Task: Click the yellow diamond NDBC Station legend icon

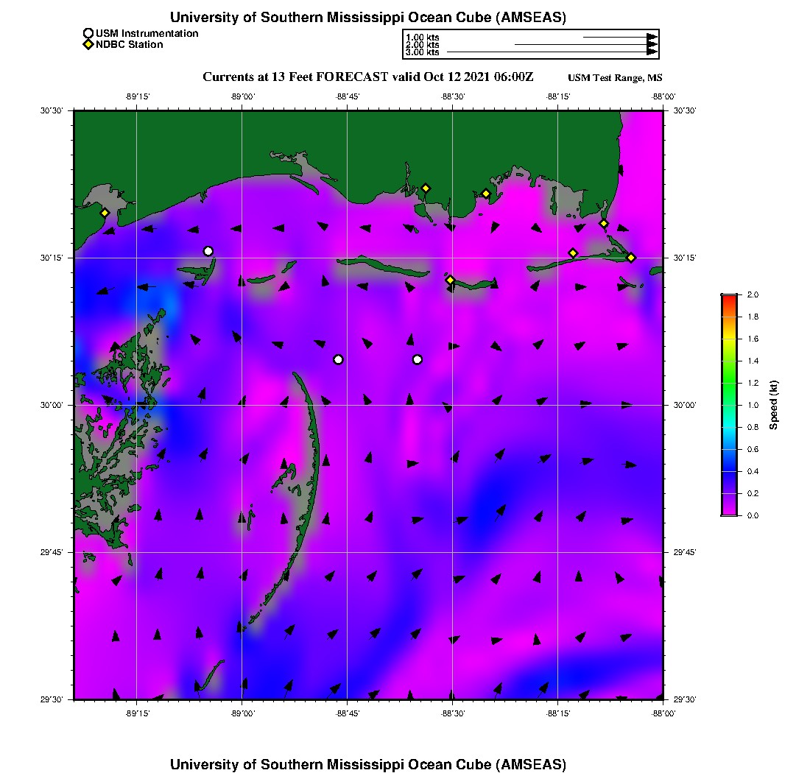Action: [x=88, y=45]
